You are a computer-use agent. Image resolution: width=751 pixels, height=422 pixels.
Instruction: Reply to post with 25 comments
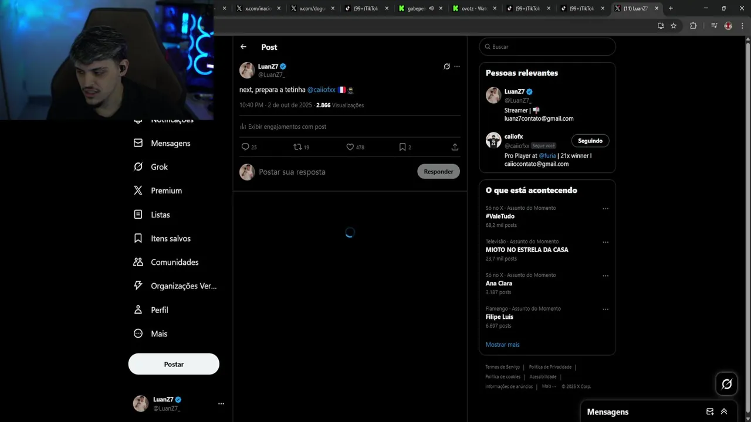tap(249, 147)
